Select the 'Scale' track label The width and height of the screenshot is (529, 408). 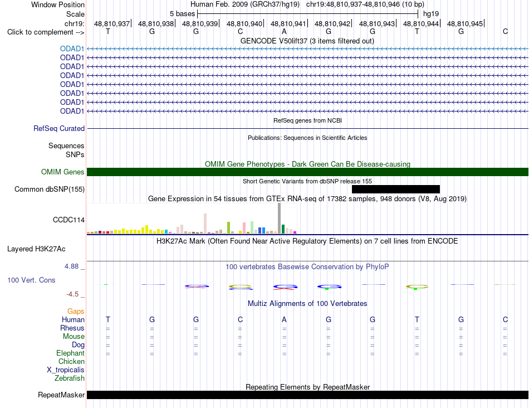click(x=75, y=14)
